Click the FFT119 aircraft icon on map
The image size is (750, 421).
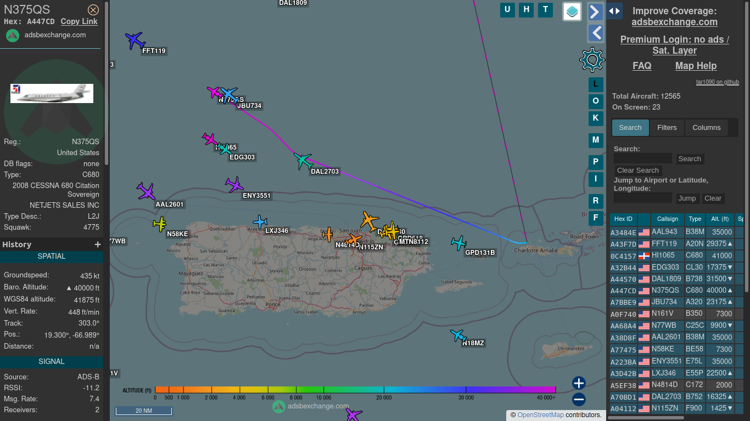pos(135,40)
